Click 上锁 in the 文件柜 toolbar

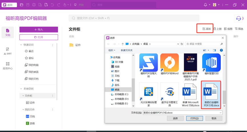(218, 29)
